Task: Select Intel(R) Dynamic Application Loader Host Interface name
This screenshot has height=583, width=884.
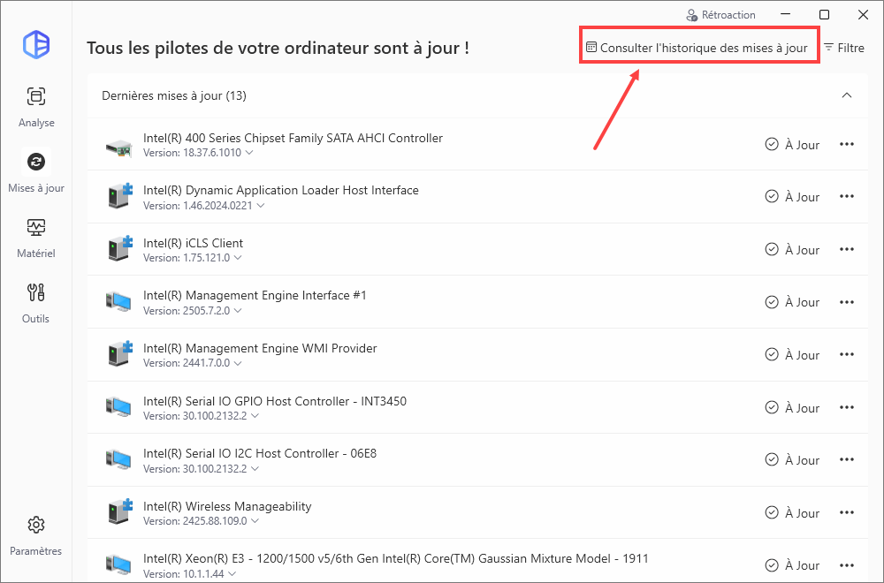Action: click(x=281, y=191)
